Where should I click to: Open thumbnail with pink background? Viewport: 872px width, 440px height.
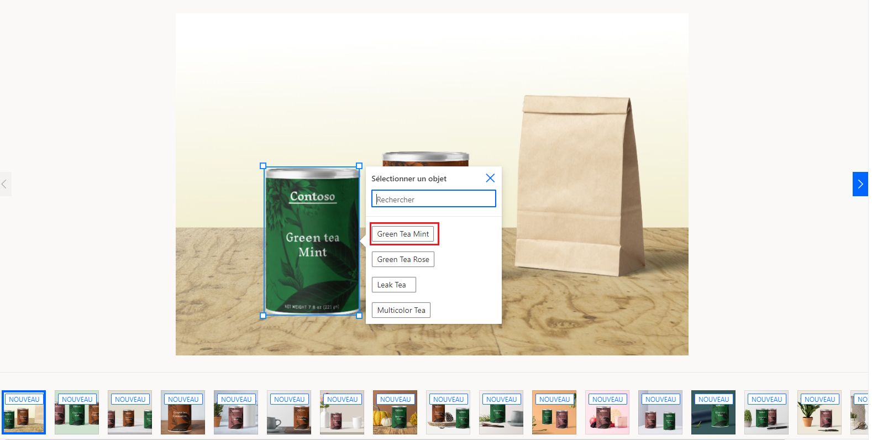607,412
